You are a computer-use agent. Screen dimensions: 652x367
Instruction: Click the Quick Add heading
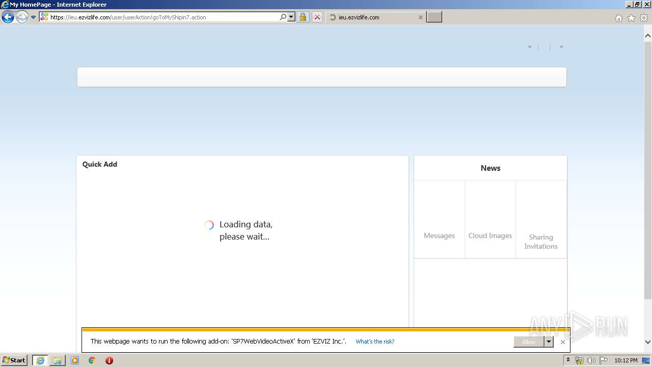(x=100, y=164)
